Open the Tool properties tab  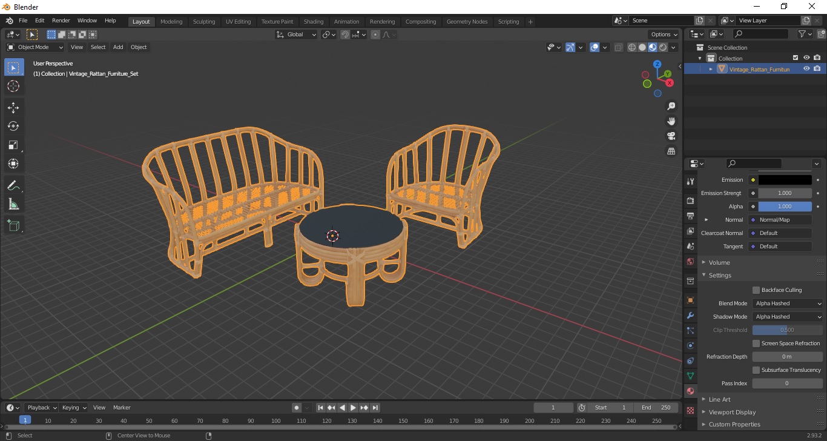click(x=690, y=182)
